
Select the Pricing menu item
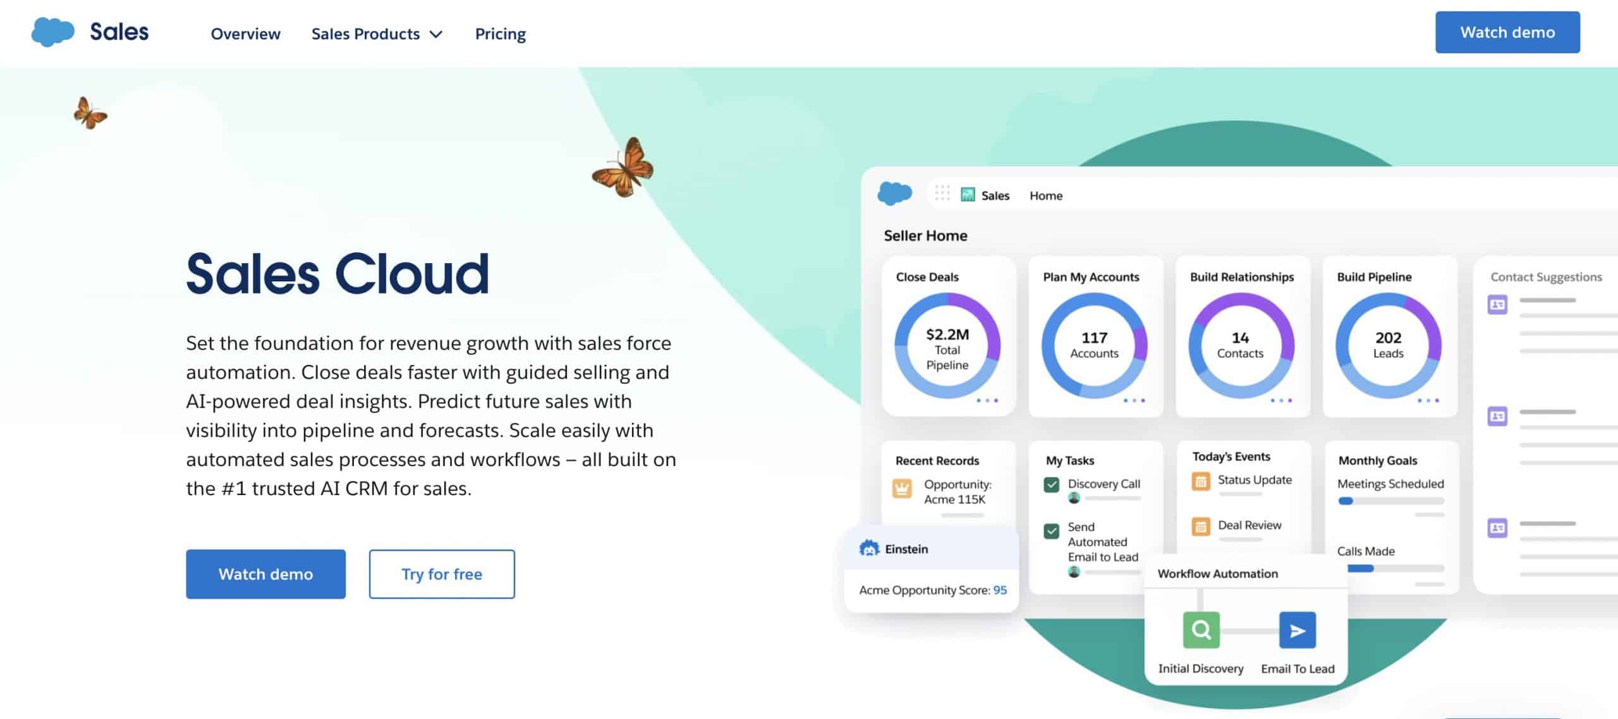click(x=501, y=32)
